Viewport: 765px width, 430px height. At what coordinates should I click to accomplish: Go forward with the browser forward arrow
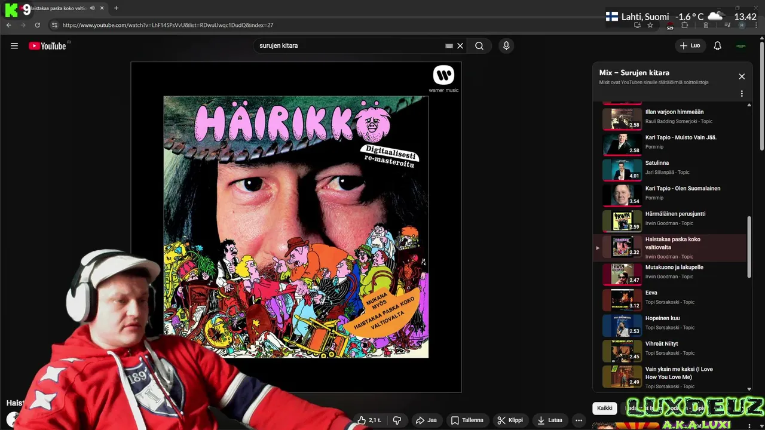pyautogui.click(x=23, y=25)
